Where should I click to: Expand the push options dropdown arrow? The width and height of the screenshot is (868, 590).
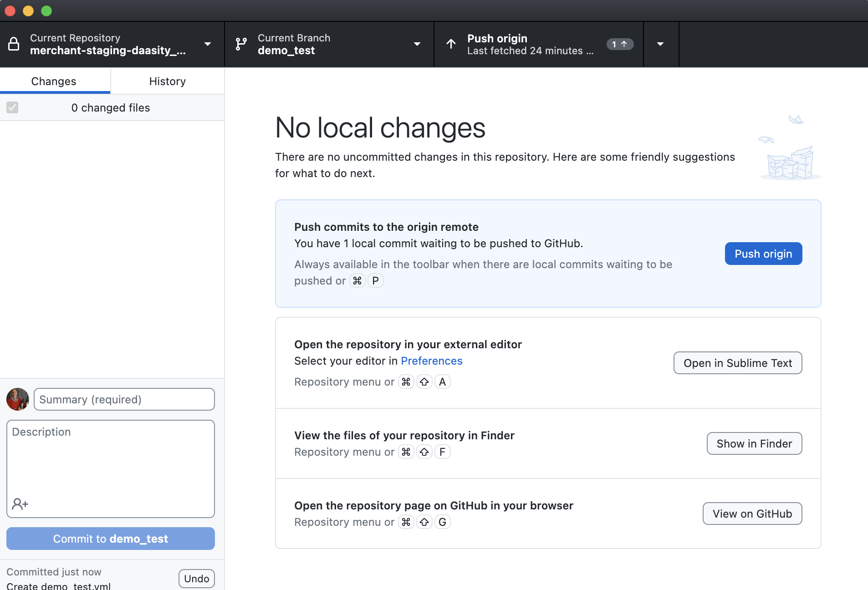pos(660,44)
